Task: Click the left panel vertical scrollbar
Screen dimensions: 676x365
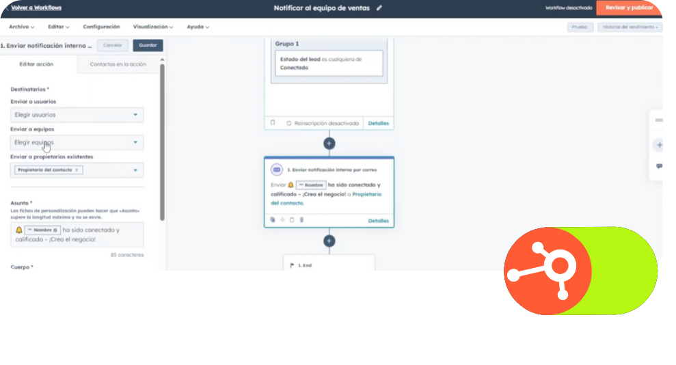Action: [162, 142]
